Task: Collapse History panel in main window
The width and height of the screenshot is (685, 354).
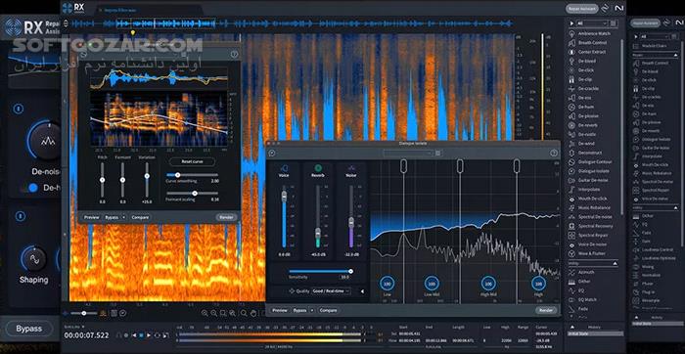Action: point(572,327)
